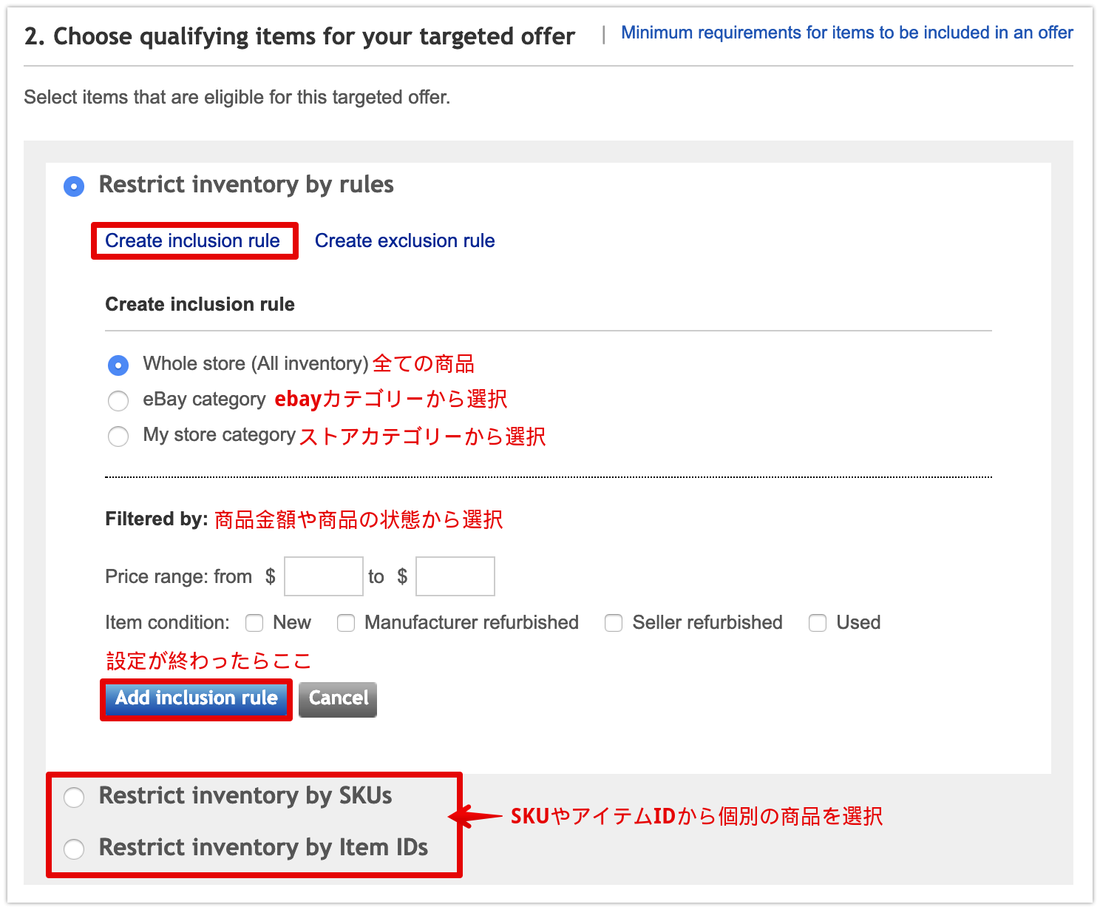Check the Seller refurbished condition box

(x=614, y=623)
